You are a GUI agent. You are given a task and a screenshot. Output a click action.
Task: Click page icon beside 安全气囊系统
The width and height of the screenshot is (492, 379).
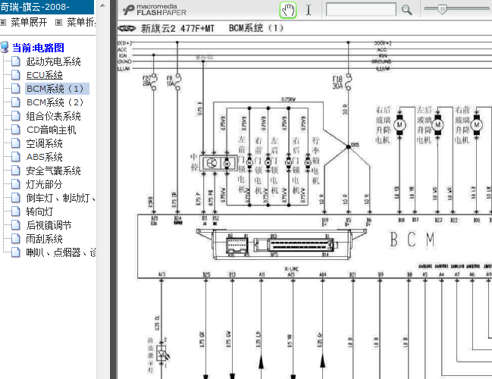tap(16, 171)
